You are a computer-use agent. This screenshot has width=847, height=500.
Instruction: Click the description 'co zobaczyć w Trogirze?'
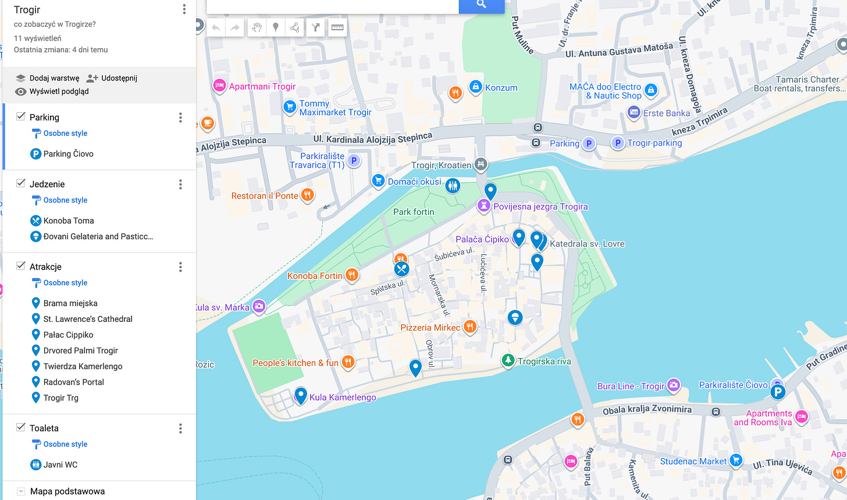point(55,24)
